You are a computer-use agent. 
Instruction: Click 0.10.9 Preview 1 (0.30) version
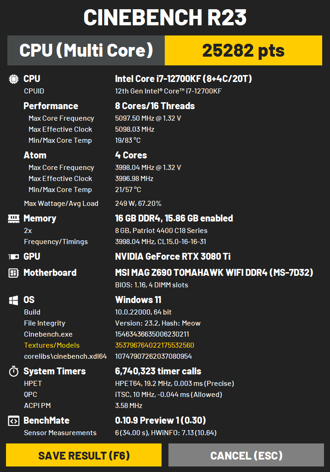(160, 420)
